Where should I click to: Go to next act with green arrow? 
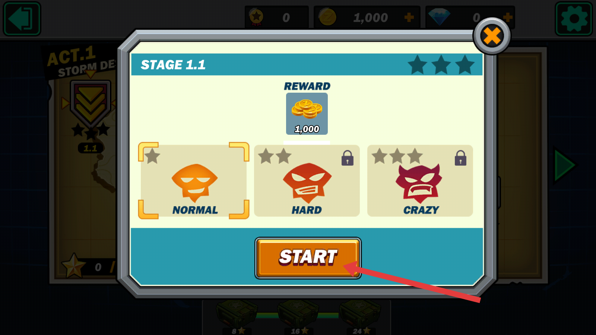(x=564, y=165)
